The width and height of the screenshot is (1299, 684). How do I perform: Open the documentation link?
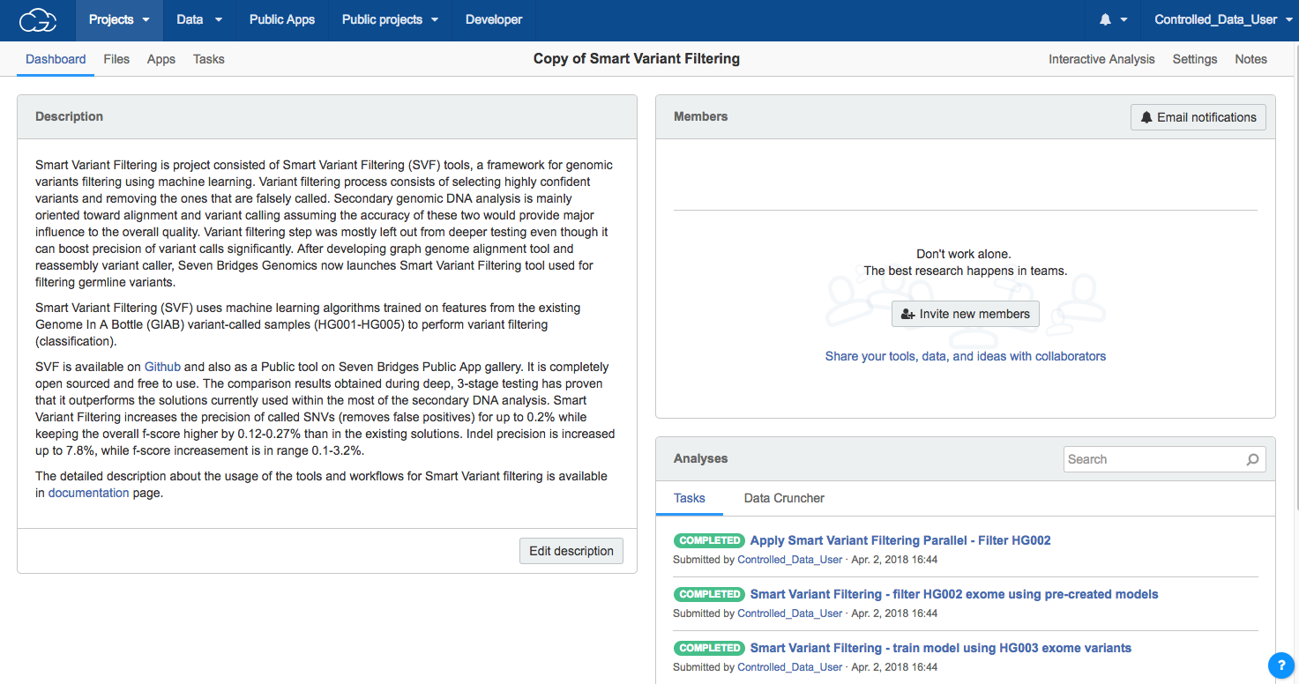click(x=88, y=493)
